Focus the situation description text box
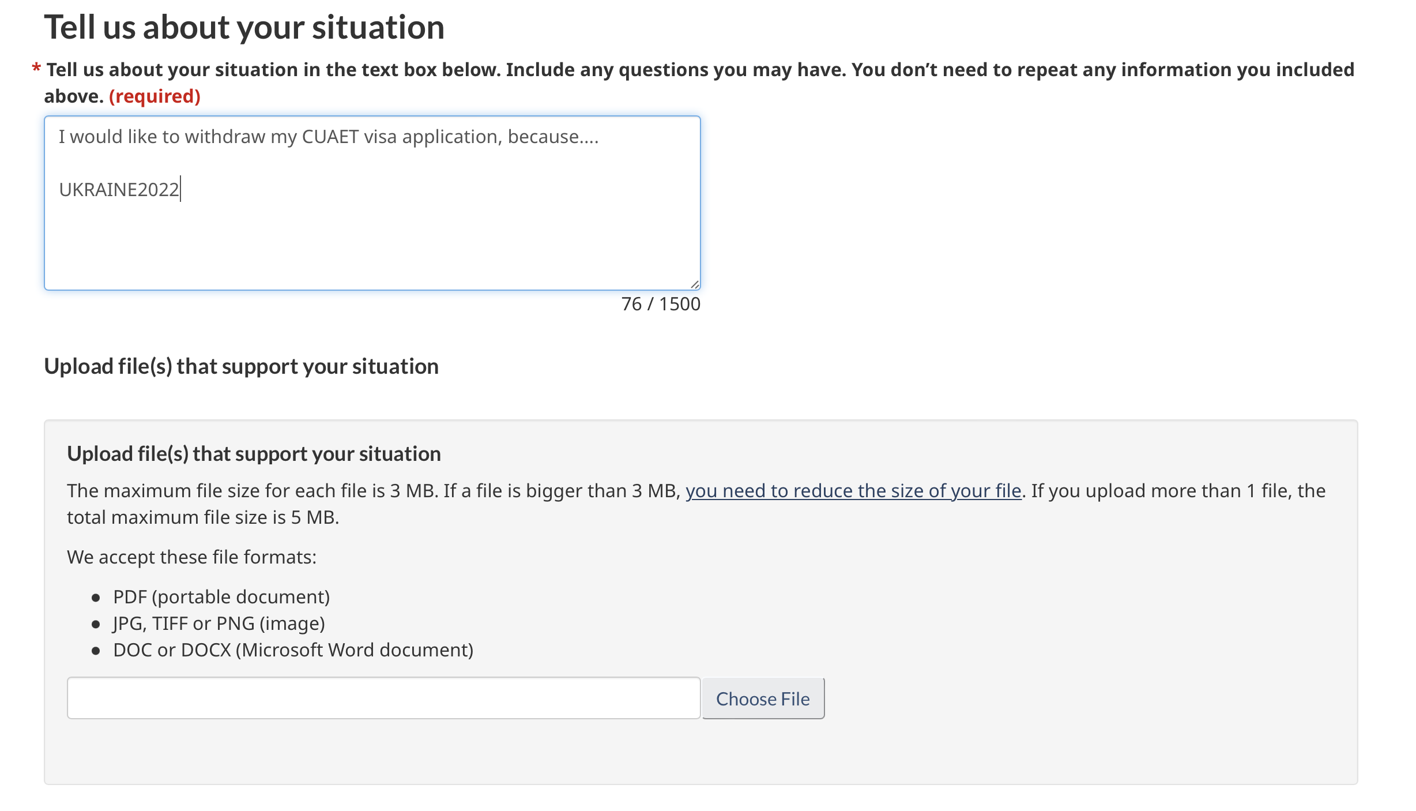 [372, 242]
